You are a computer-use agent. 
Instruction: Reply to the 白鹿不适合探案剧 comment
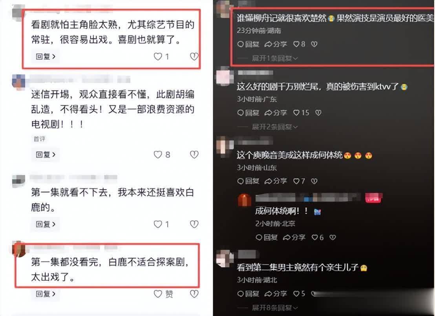[46, 294]
